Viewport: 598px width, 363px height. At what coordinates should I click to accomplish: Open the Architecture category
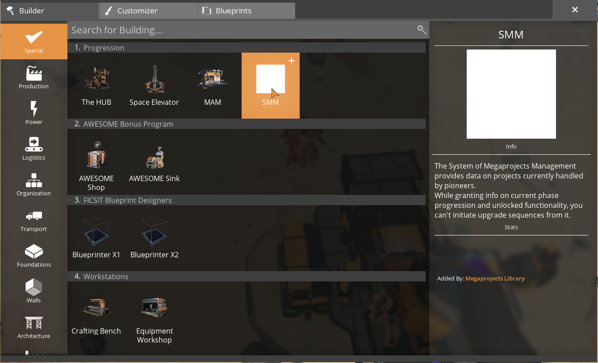[34, 327]
